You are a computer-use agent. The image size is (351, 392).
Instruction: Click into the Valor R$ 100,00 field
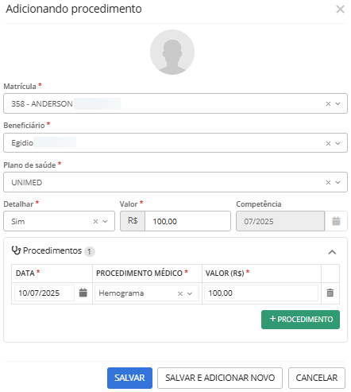coord(187,221)
